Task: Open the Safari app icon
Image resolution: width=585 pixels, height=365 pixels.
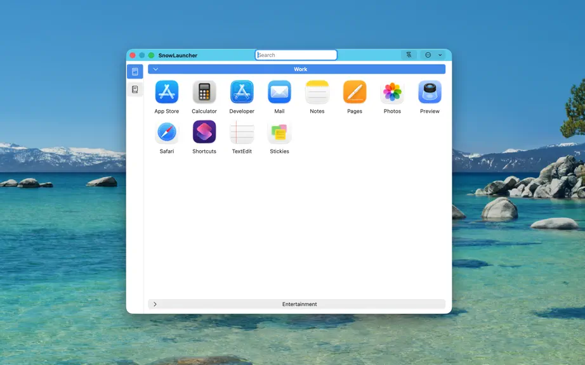Action: pos(167,132)
